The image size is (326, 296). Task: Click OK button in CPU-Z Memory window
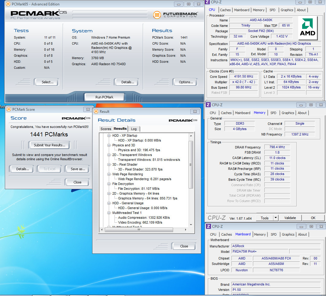(x=313, y=218)
